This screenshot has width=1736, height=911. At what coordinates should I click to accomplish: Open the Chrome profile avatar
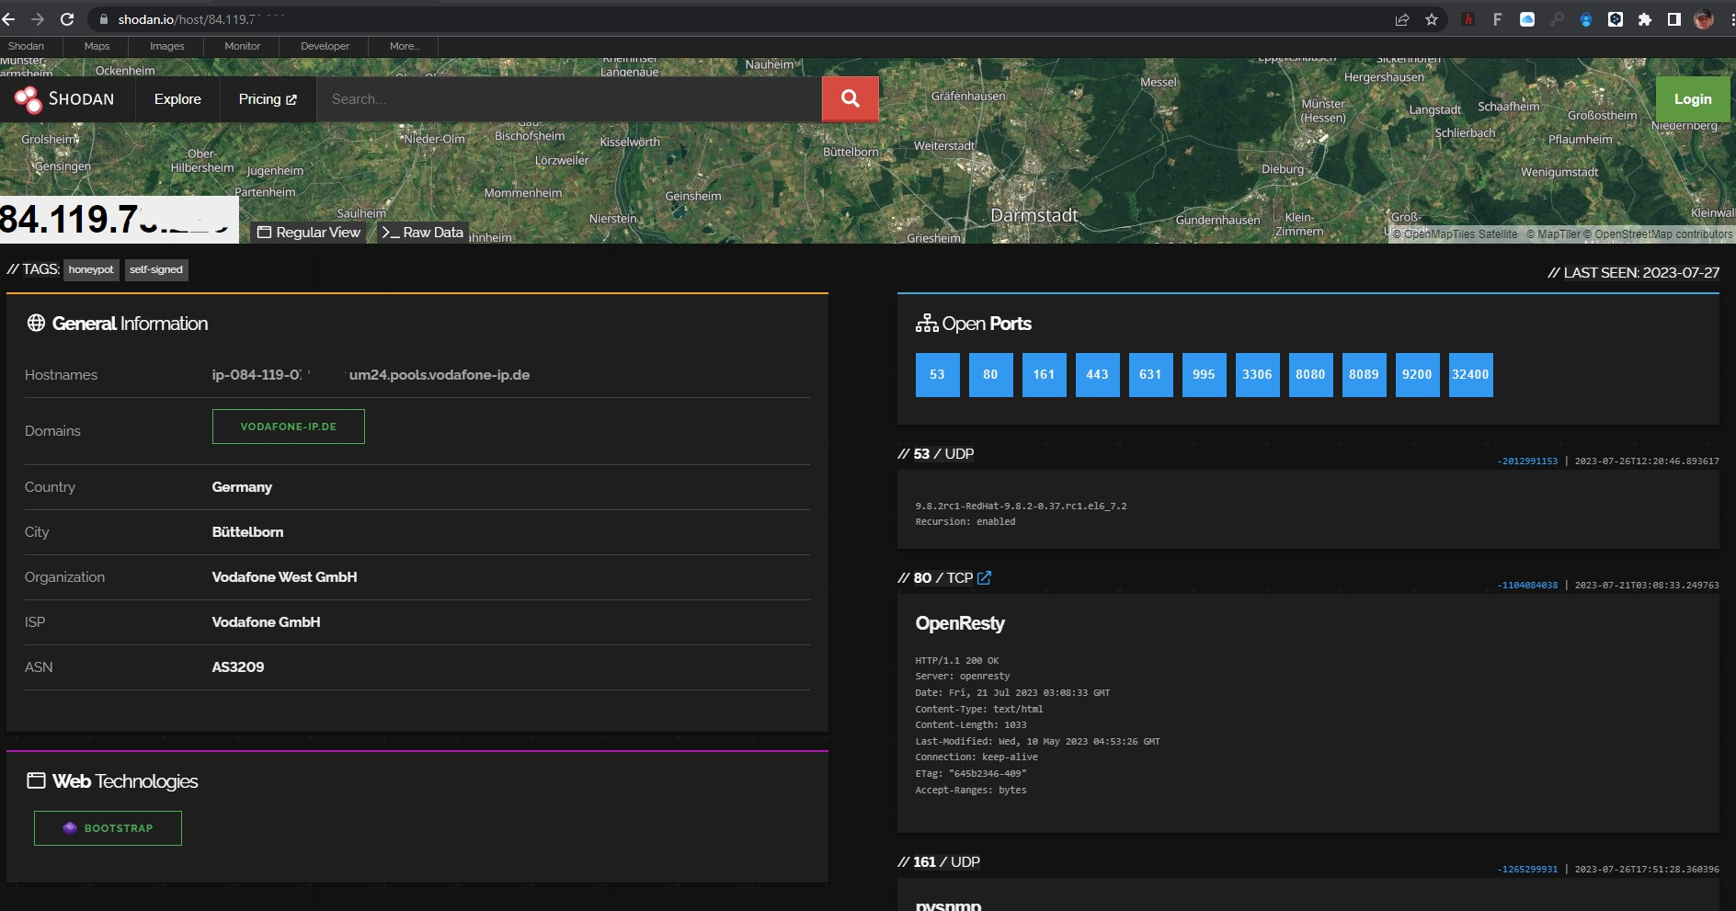[1704, 19]
